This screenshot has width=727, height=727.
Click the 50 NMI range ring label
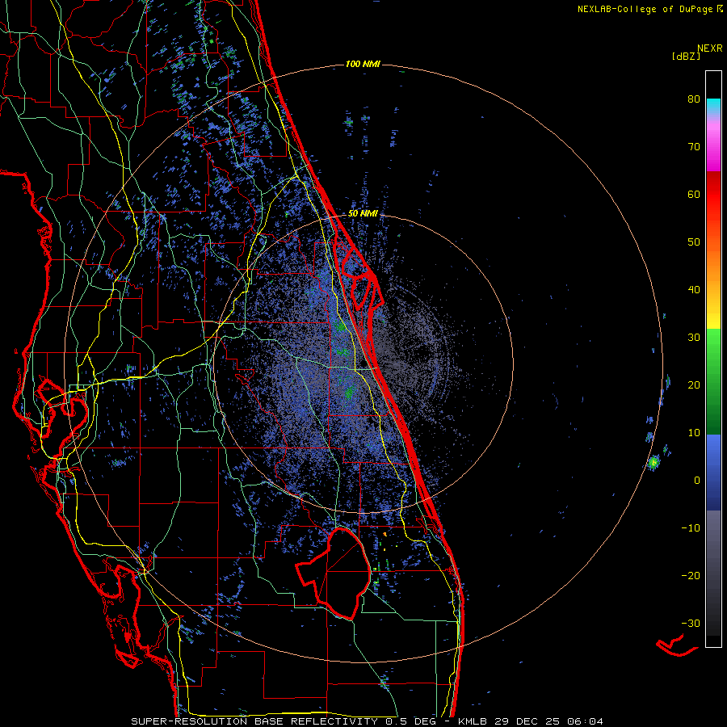pos(363,214)
